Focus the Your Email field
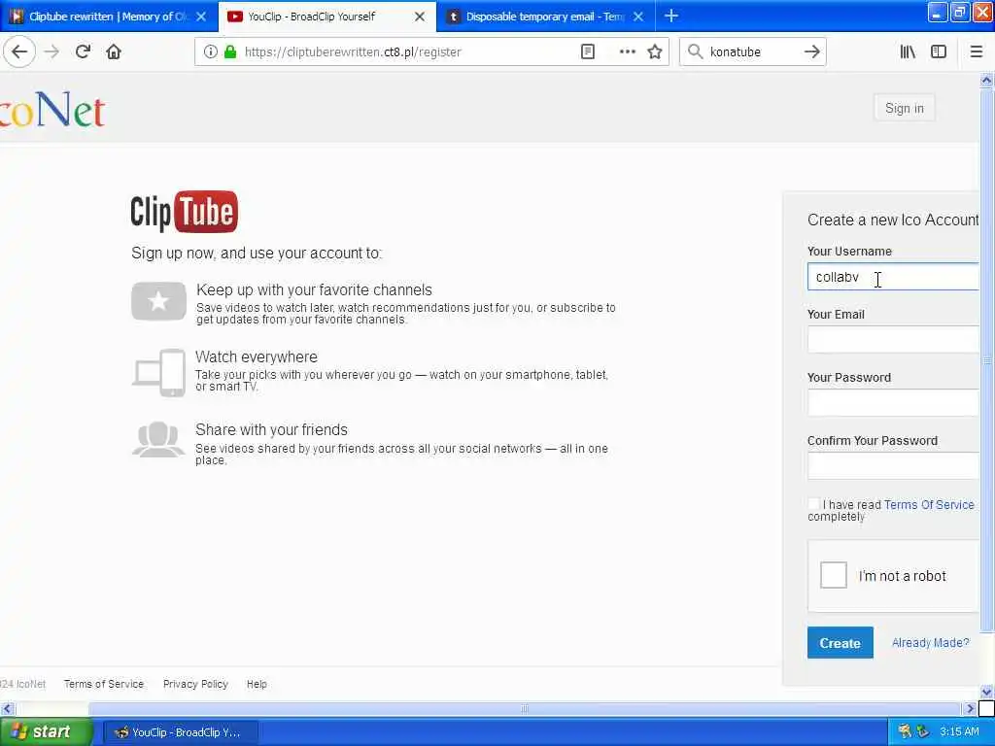 [x=893, y=340]
